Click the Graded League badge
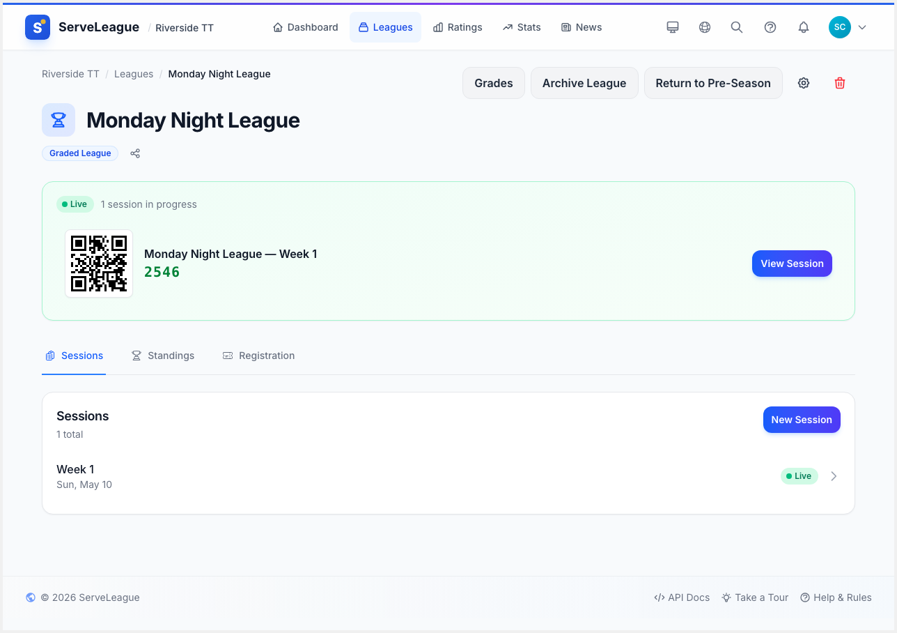Image resolution: width=897 pixels, height=633 pixels. [x=80, y=153]
